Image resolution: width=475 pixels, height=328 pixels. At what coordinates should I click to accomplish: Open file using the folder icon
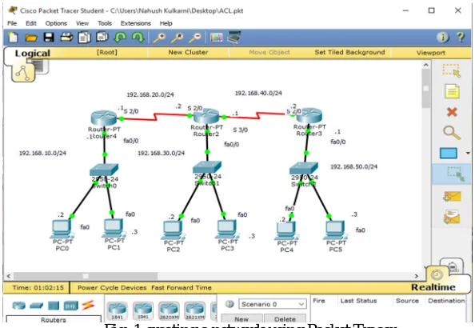[31, 38]
